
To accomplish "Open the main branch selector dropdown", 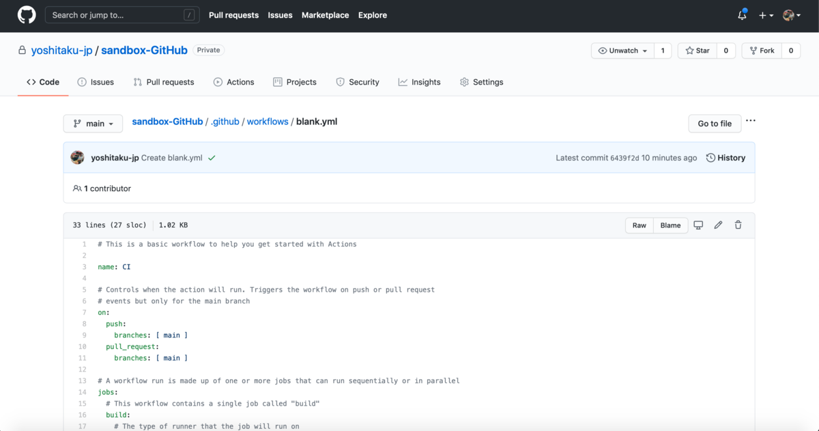I will pos(93,124).
